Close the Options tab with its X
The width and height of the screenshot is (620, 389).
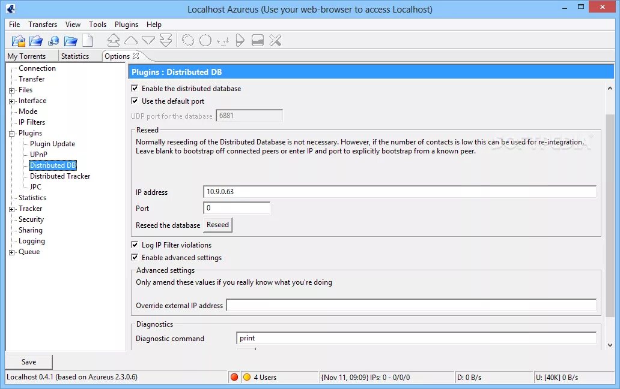(x=136, y=56)
